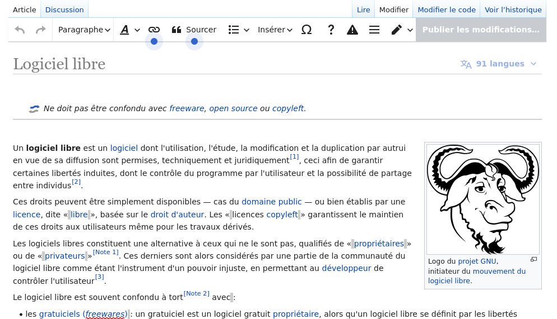
Task: Click the disambiguation arrows icon in hatnote
Action: [34, 109]
